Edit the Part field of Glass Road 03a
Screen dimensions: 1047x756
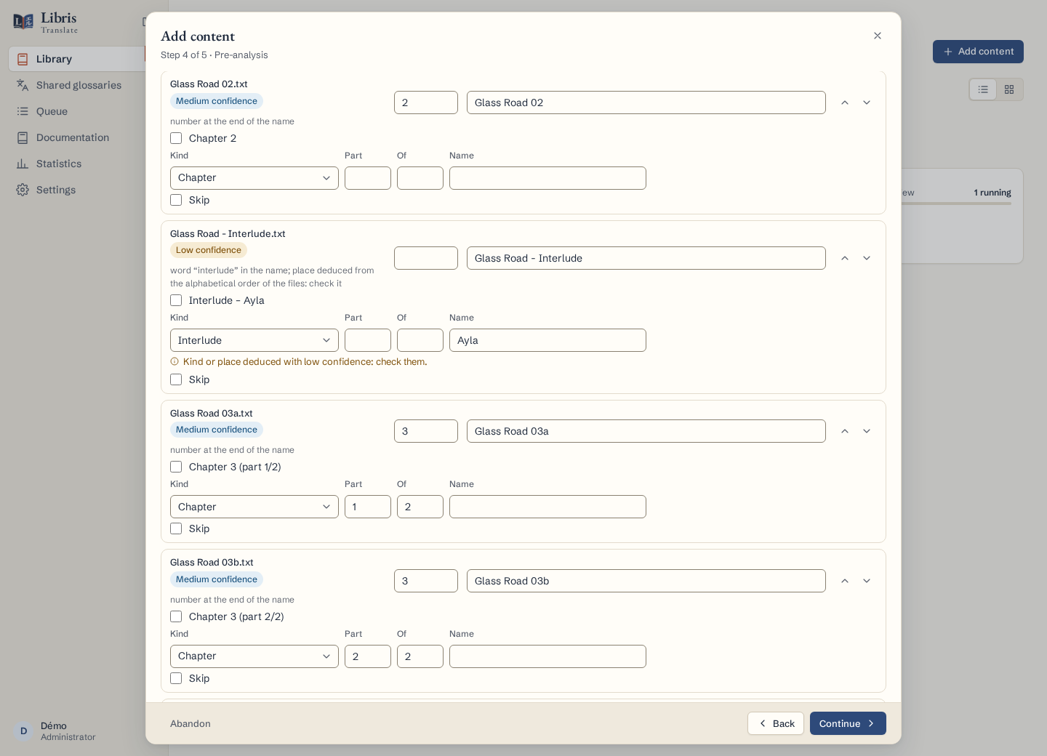[x=368, y=507]
